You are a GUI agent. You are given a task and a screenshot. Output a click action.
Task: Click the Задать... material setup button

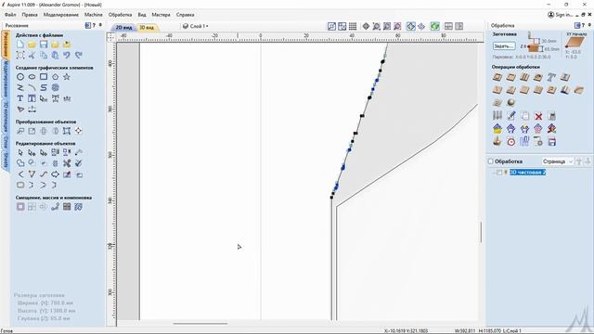[x=504, y=45]
